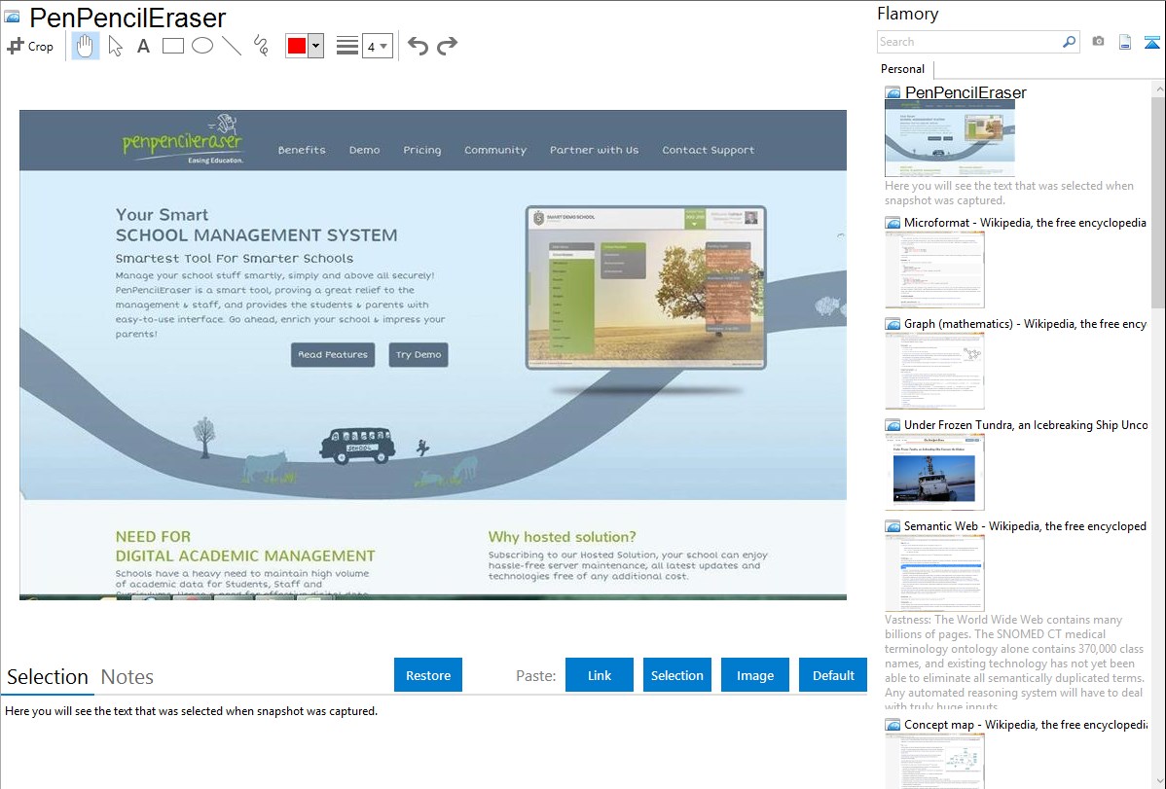
Task: Select the straight line tool
Action: [x=232, y=46]
